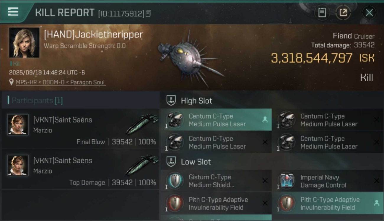
Task: Open Saint Saëns Final Blow portrait
Action: point(18,124)
